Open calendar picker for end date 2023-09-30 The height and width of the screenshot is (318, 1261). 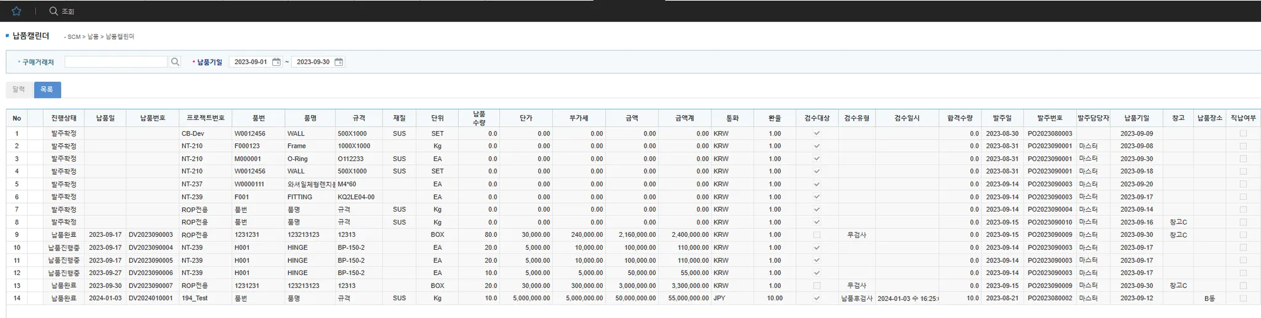coord(339,62)
